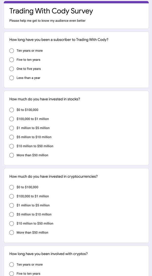
Task: Choose 'Less than a year' for subscriber duration
Action: tap(11, 78)
